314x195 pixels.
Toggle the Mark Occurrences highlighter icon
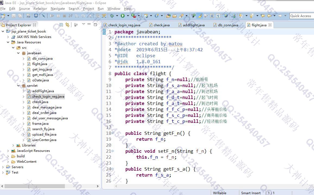200,16
